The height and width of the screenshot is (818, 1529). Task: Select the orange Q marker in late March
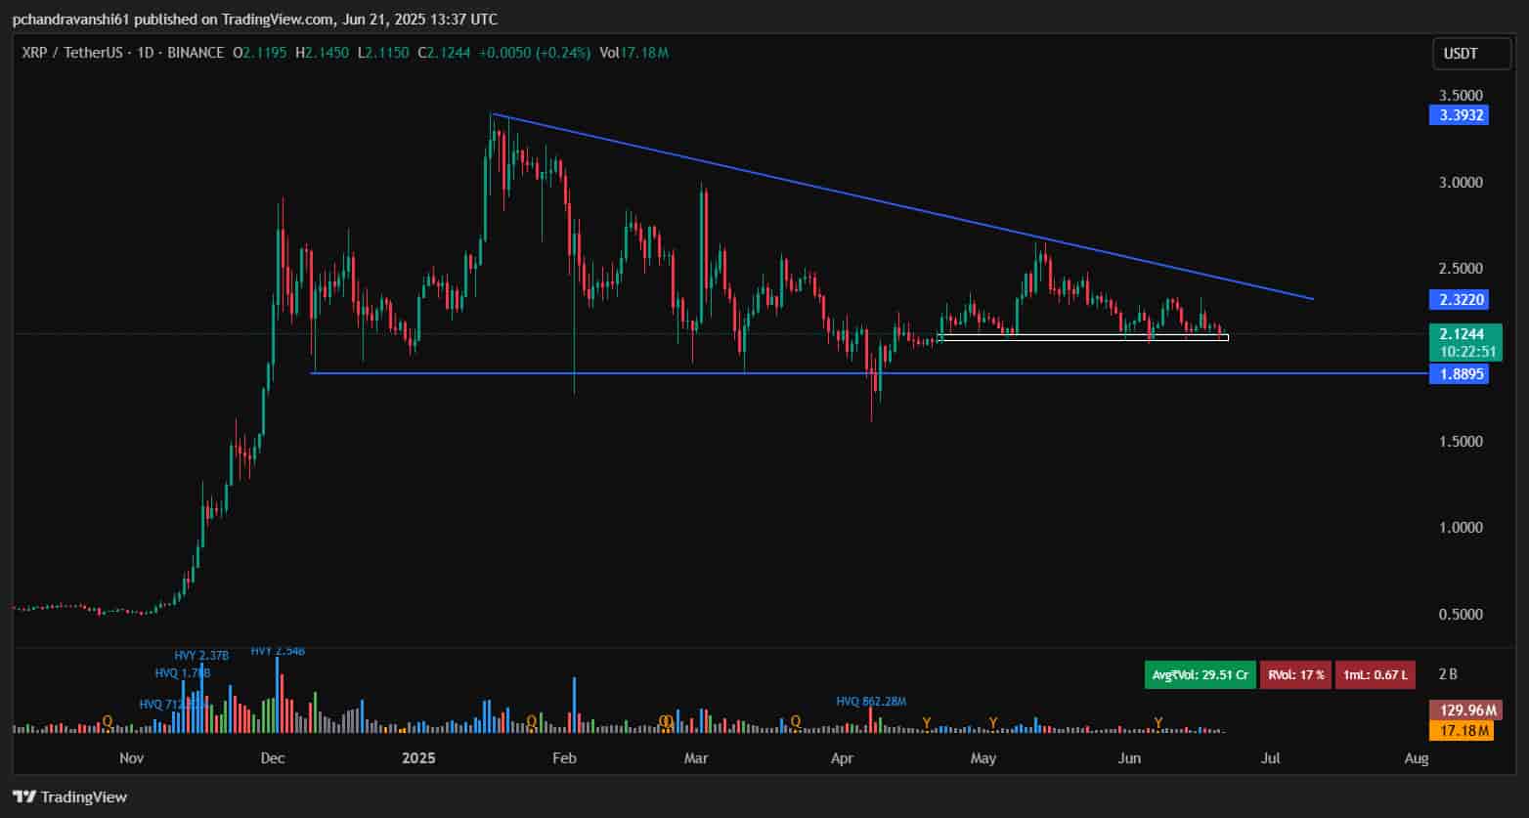(796, 721)
